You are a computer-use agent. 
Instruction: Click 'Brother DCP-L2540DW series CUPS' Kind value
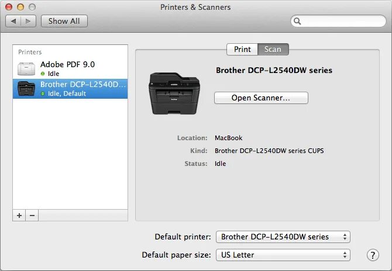(269, 151)
